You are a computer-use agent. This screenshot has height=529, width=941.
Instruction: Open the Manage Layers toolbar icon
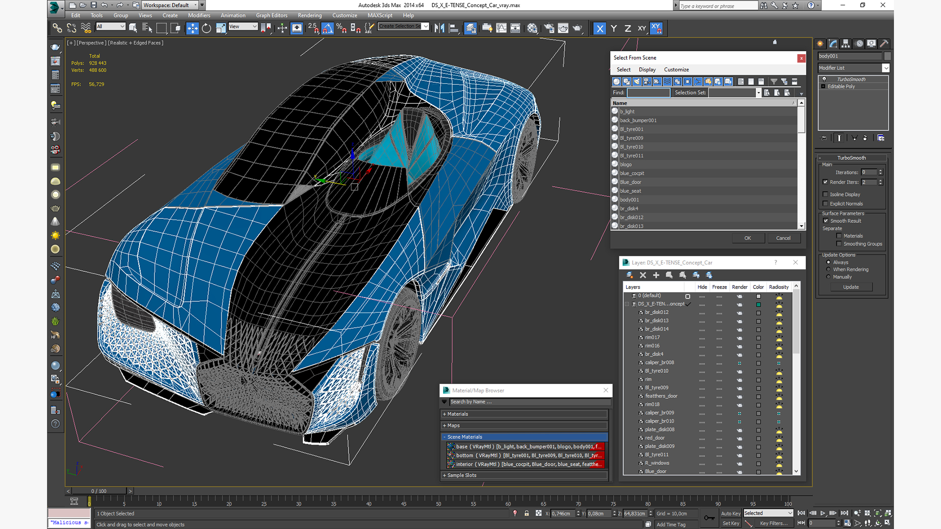tap(470, 28)
